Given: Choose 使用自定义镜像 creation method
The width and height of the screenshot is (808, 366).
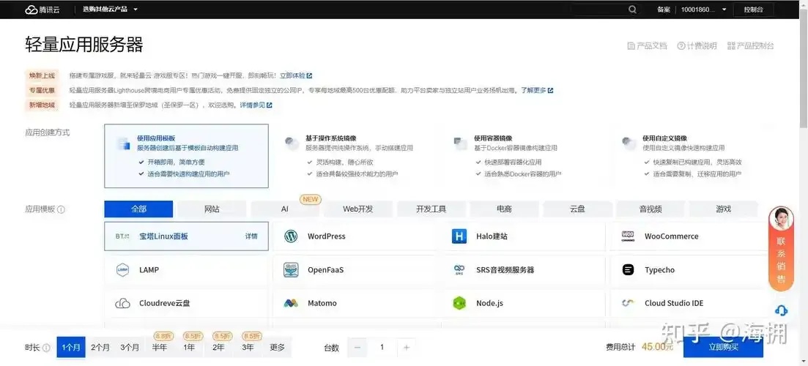Looking at the screenshot, I should 692,156.
